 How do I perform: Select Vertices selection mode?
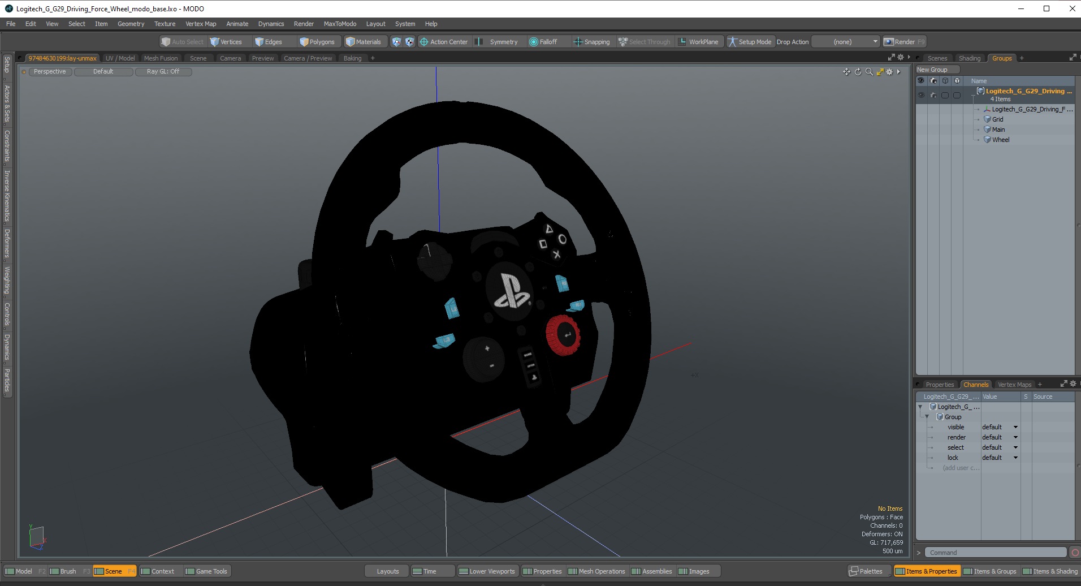226,42
